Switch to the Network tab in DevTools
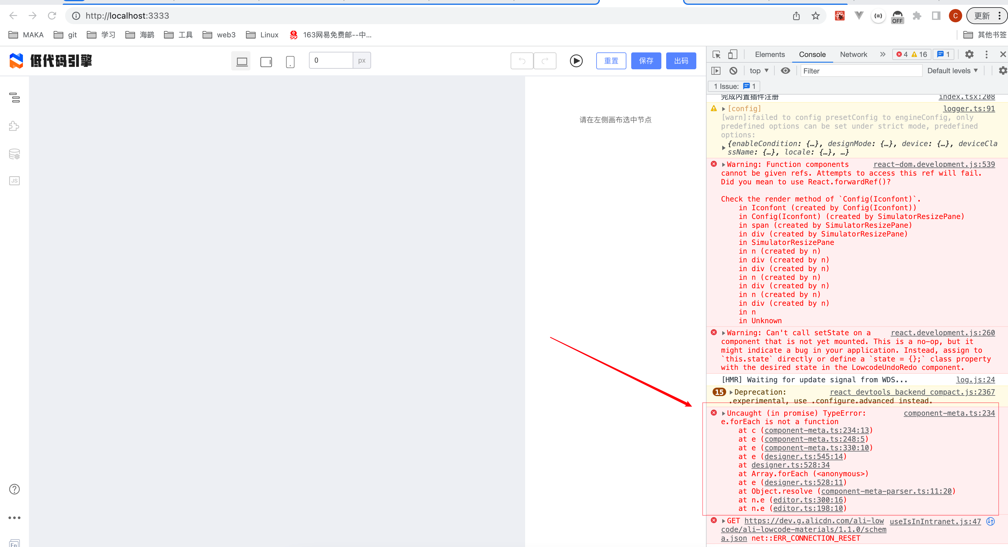1008x547 pixels. pos(853,55)
